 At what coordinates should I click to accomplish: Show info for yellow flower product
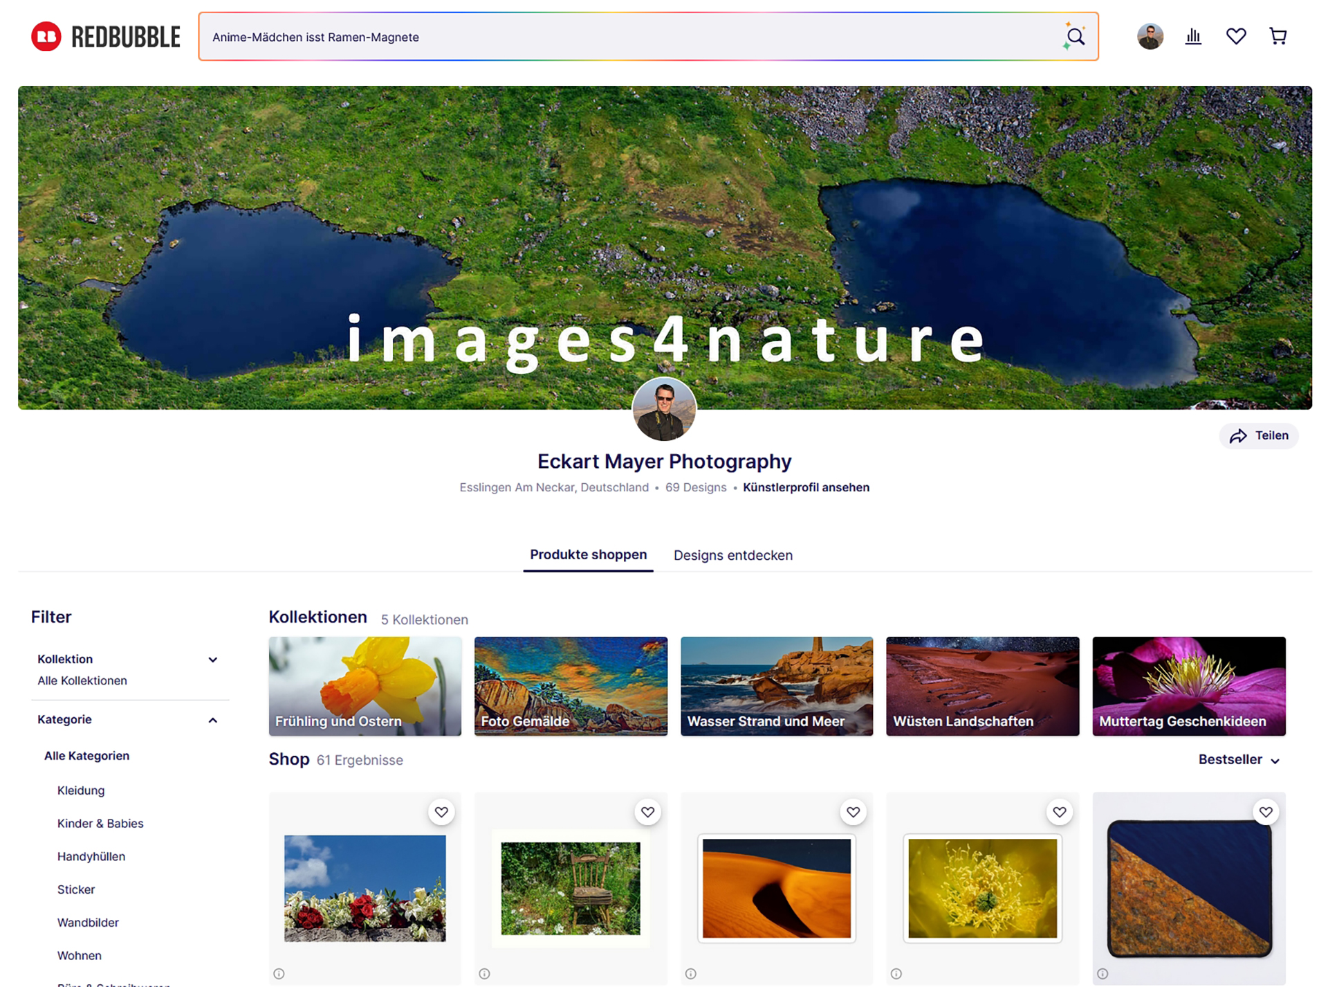[896, 974]
